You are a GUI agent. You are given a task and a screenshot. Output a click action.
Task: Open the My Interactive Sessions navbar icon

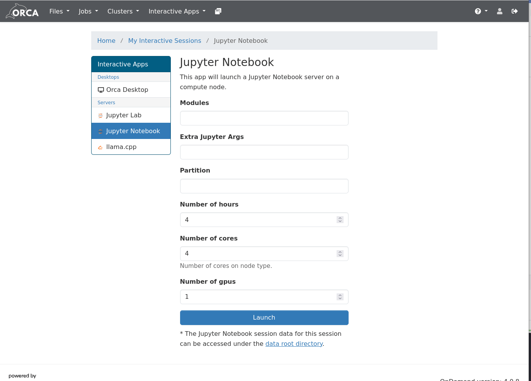tap(218, 11)
